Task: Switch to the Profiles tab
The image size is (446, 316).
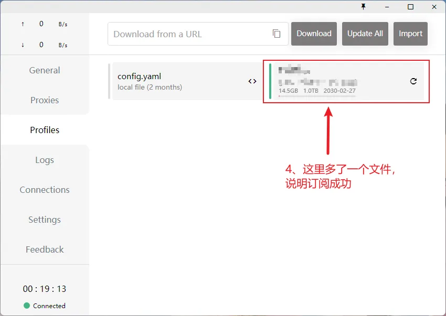Action: [45, 130]
